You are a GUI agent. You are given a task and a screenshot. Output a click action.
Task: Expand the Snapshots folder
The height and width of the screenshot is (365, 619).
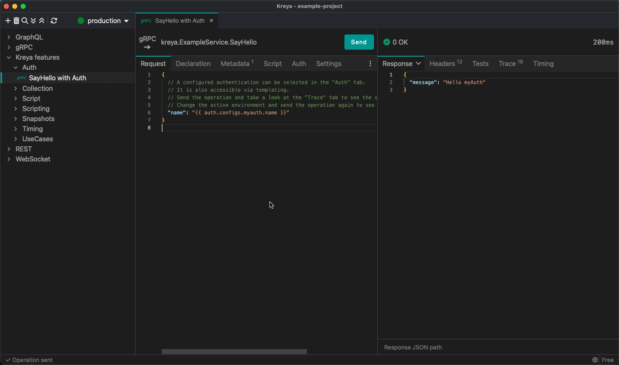click(16, 119)
